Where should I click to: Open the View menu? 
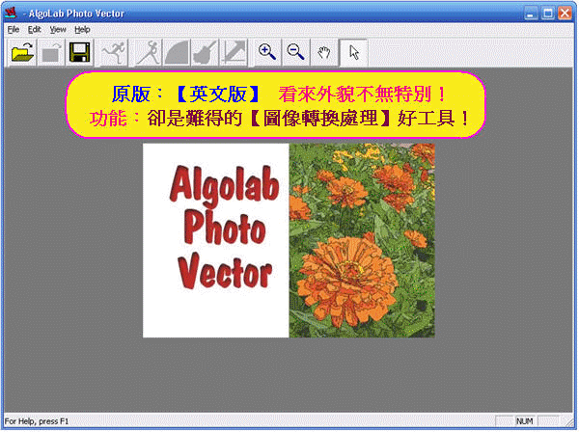(58, 30)
